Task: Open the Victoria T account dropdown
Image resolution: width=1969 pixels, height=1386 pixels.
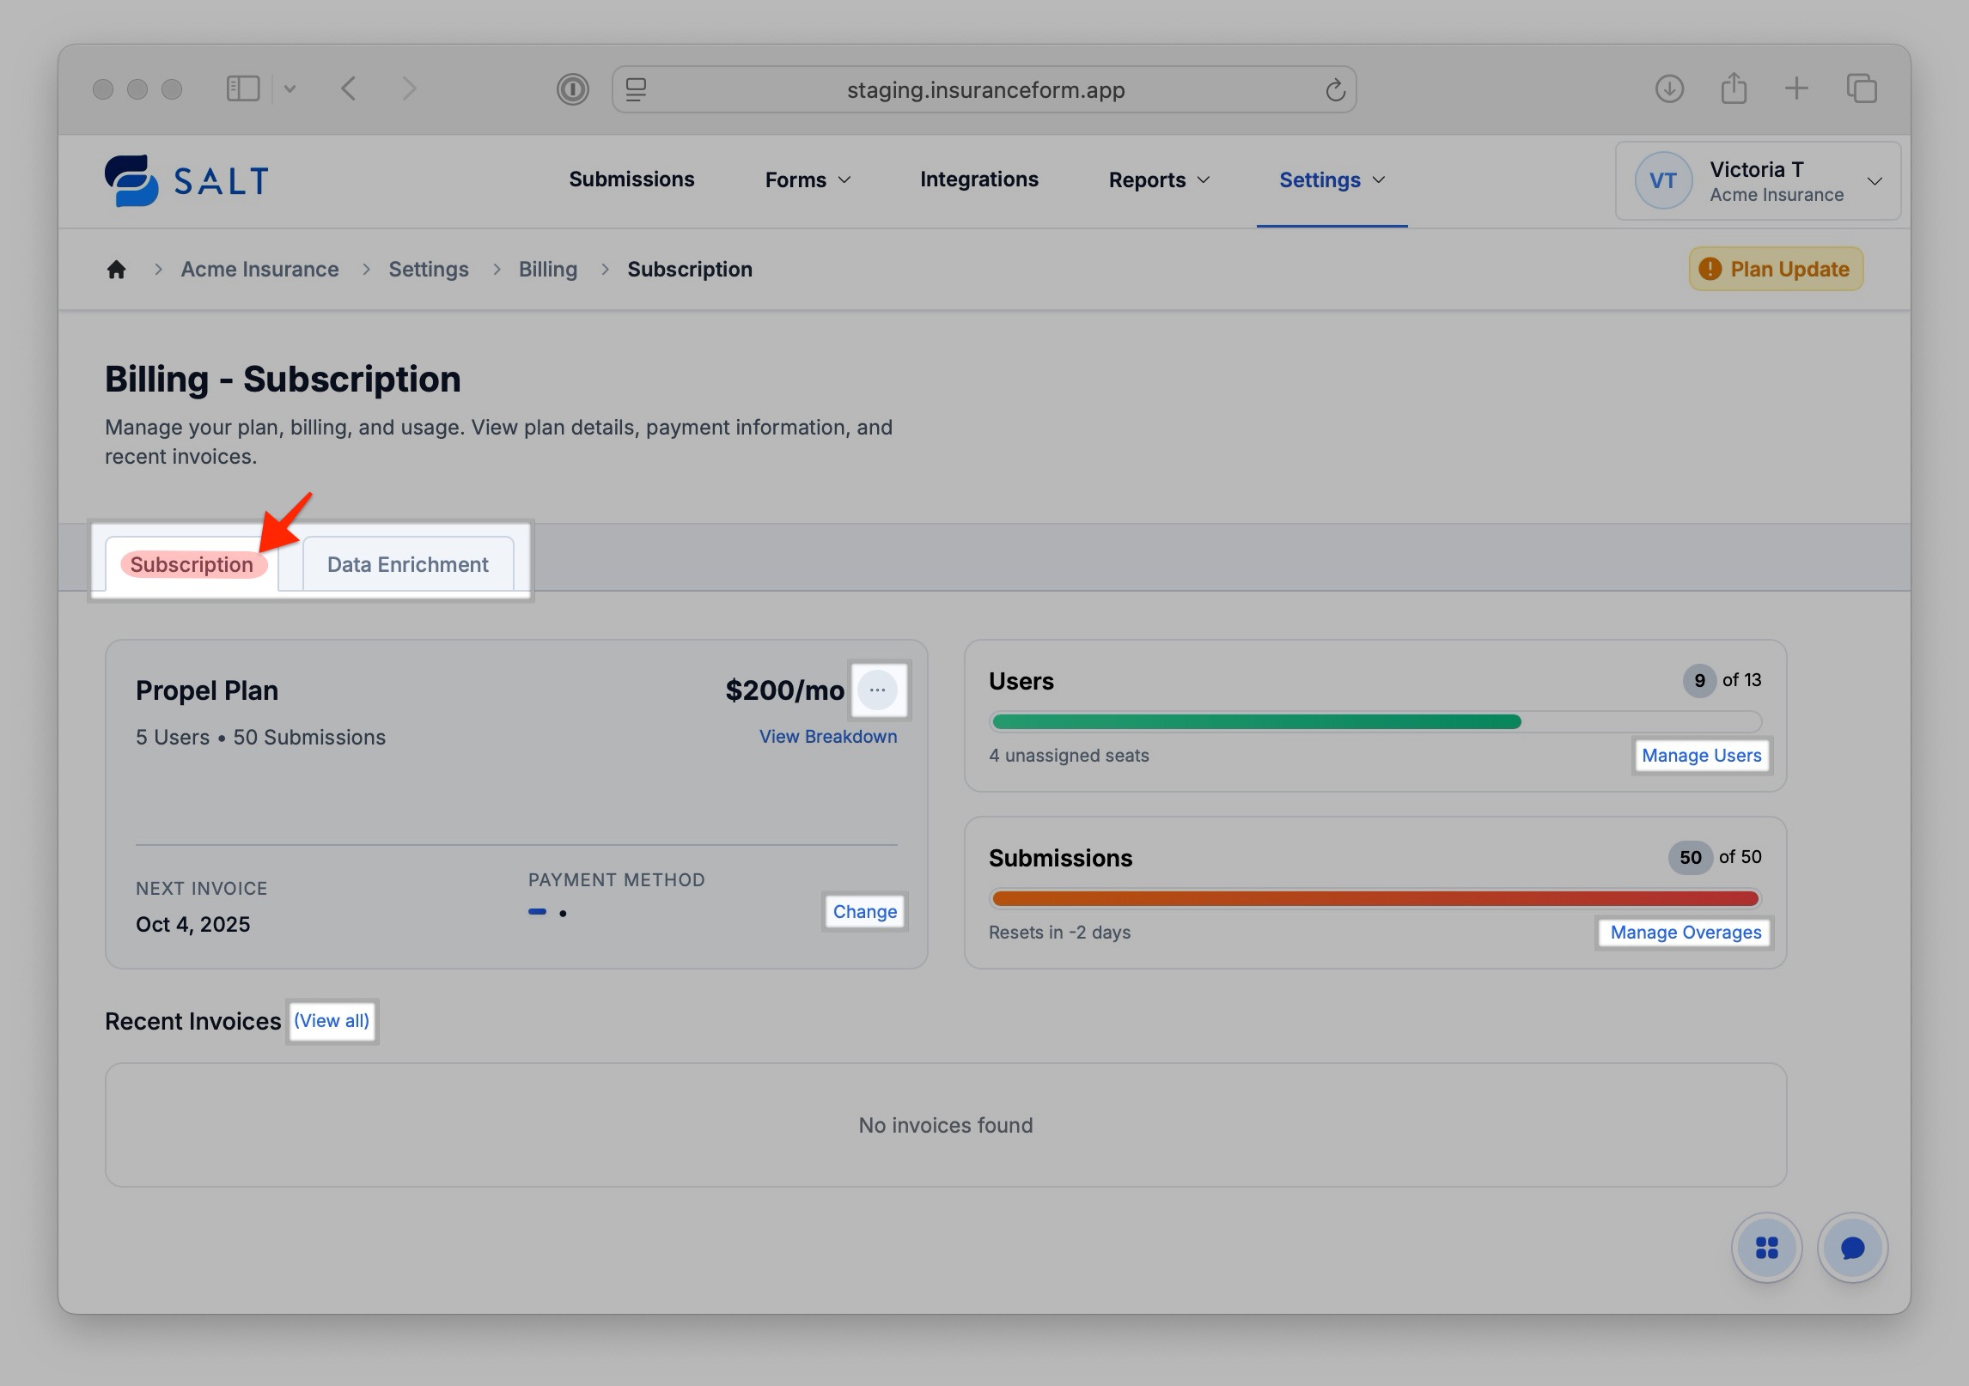Action: (1758, 181)
